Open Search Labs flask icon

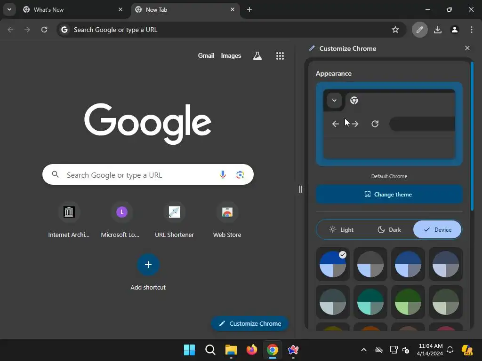[257, 55]
